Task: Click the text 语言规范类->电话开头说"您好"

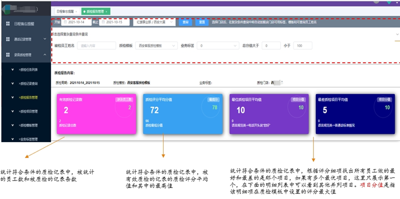Action: (251, 126)
